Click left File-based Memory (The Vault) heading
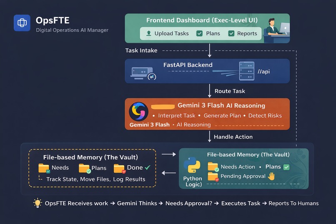Screen dimensions: 336x224 (90, 157)
